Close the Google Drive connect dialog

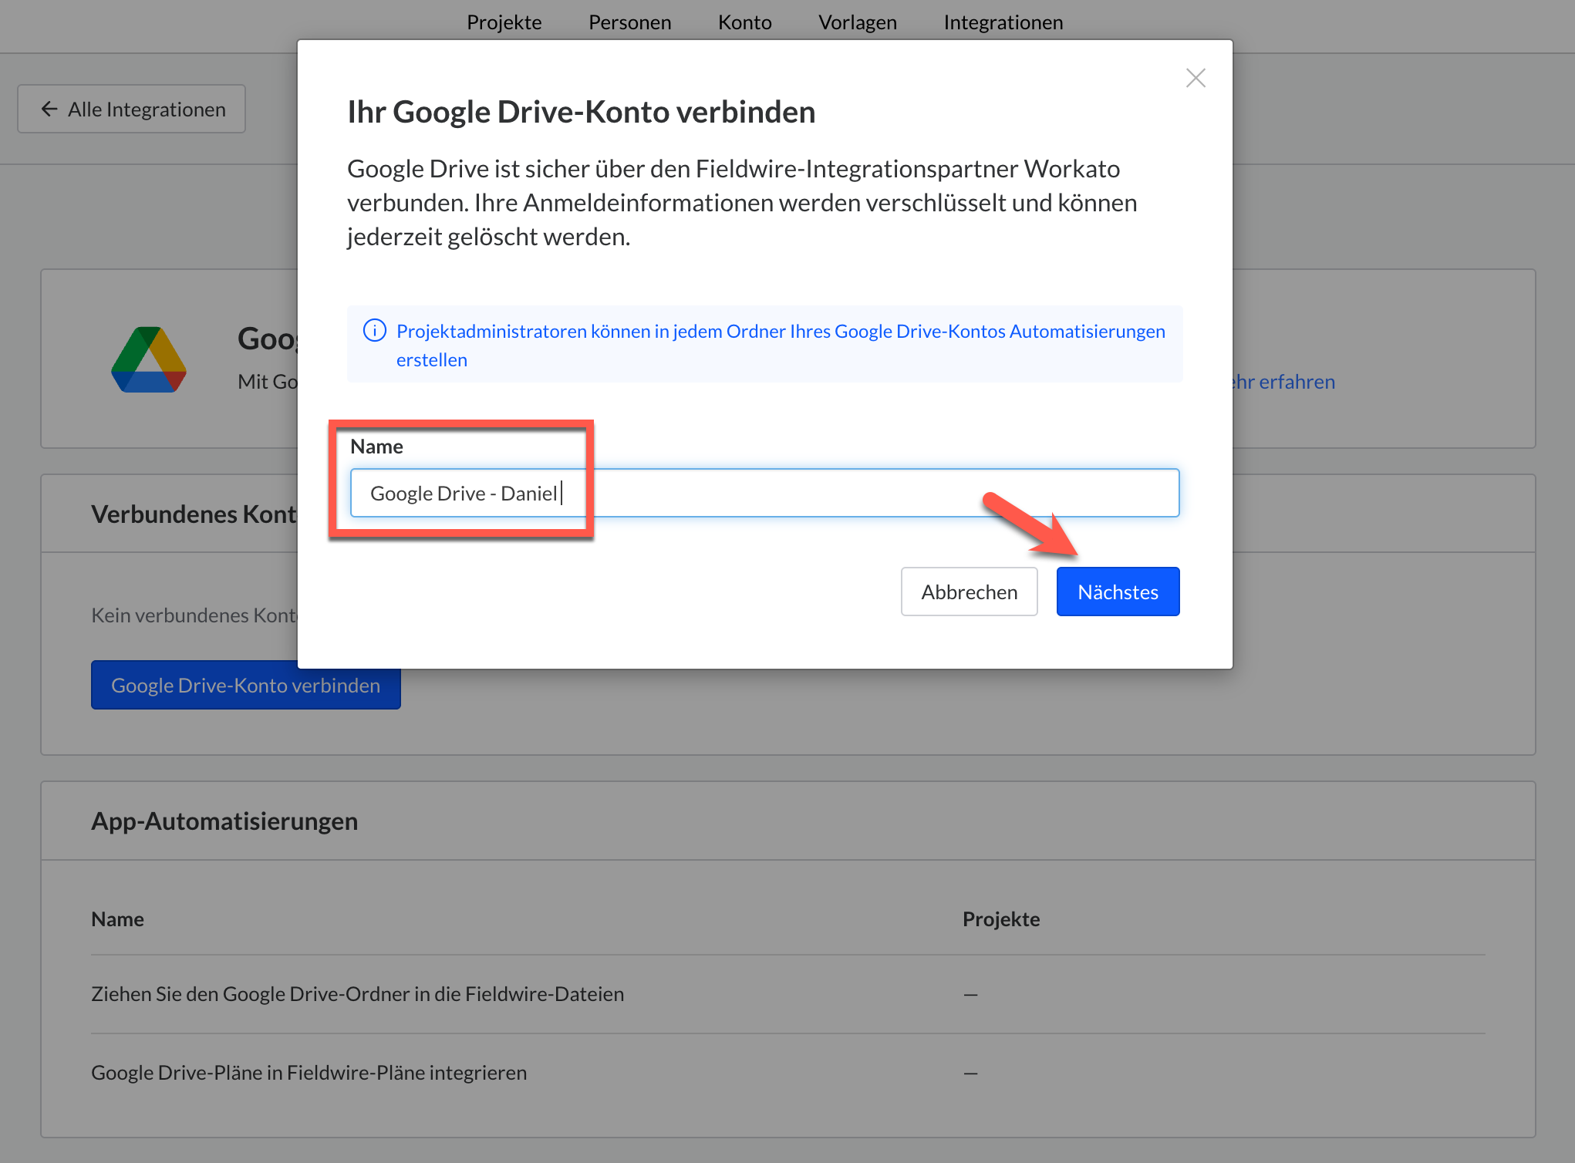(1196, 78)
